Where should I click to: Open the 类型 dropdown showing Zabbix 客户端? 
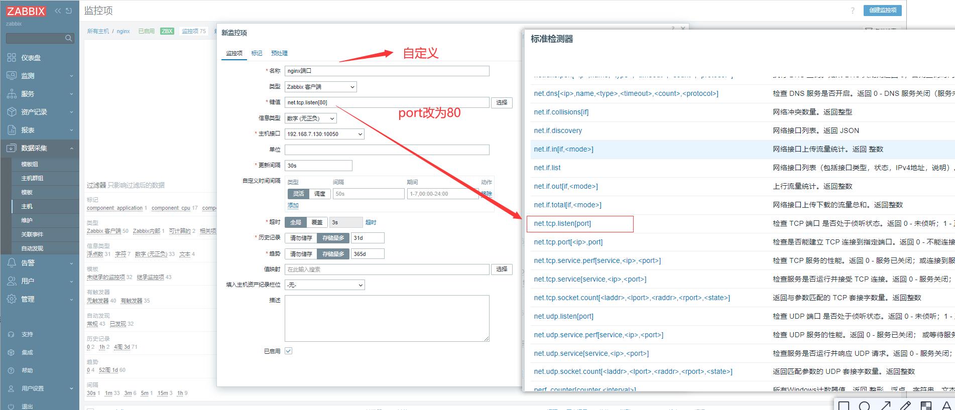321,87
